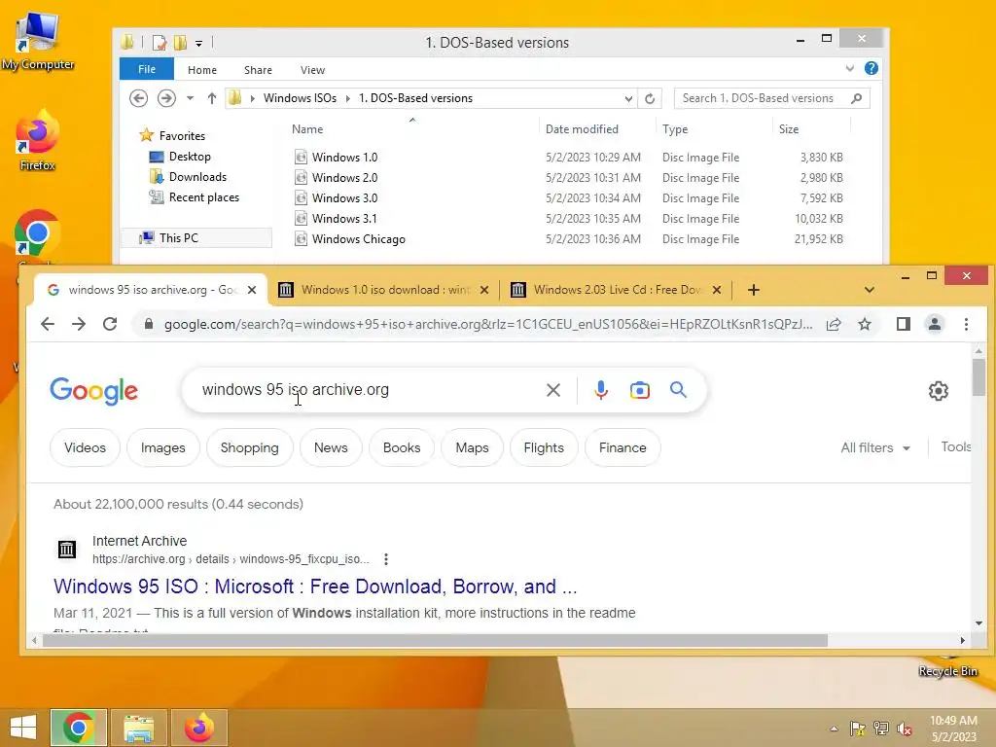The width and height of the screenshot is (996, 747).
Task: Open Google Chrome desktop shortcut
Action: [x=38, y=235]
